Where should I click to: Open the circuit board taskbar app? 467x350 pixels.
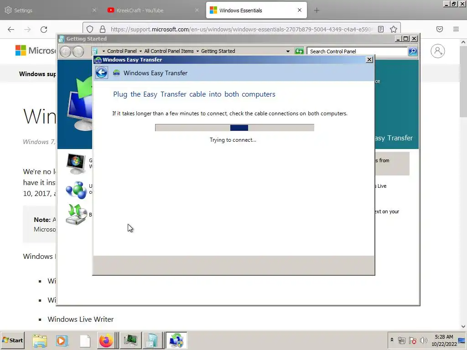click(x=130, y=340)
